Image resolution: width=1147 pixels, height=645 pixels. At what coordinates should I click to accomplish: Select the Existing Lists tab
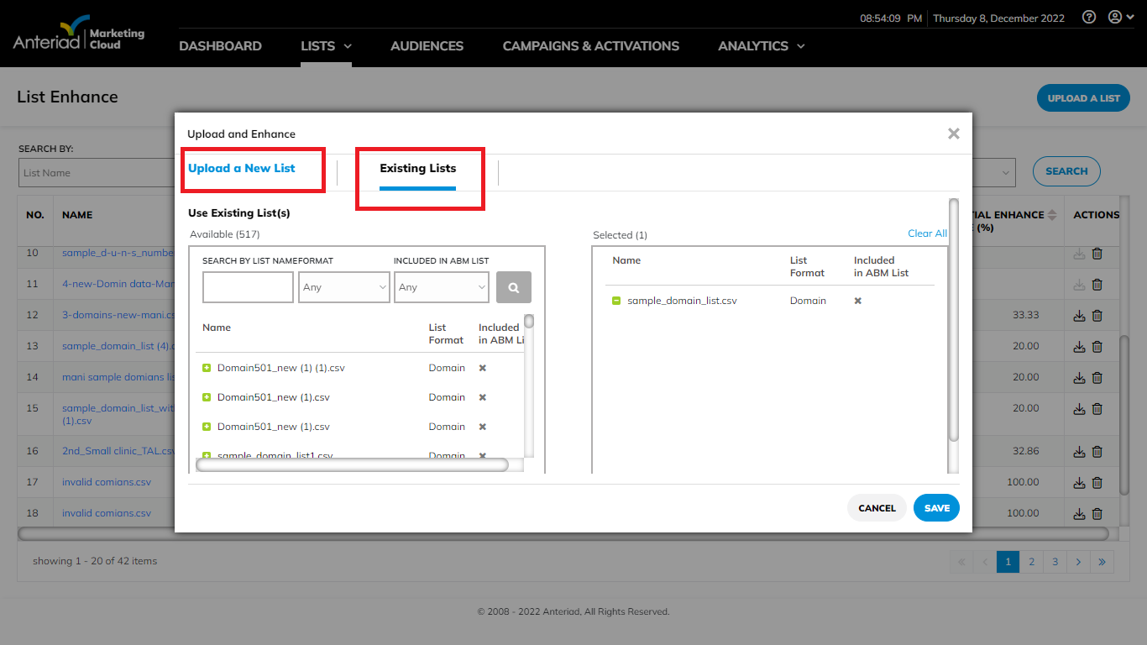(x=418, y=168)
